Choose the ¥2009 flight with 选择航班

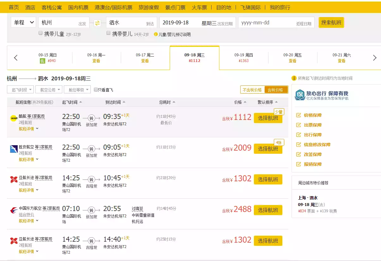[268, 149]
